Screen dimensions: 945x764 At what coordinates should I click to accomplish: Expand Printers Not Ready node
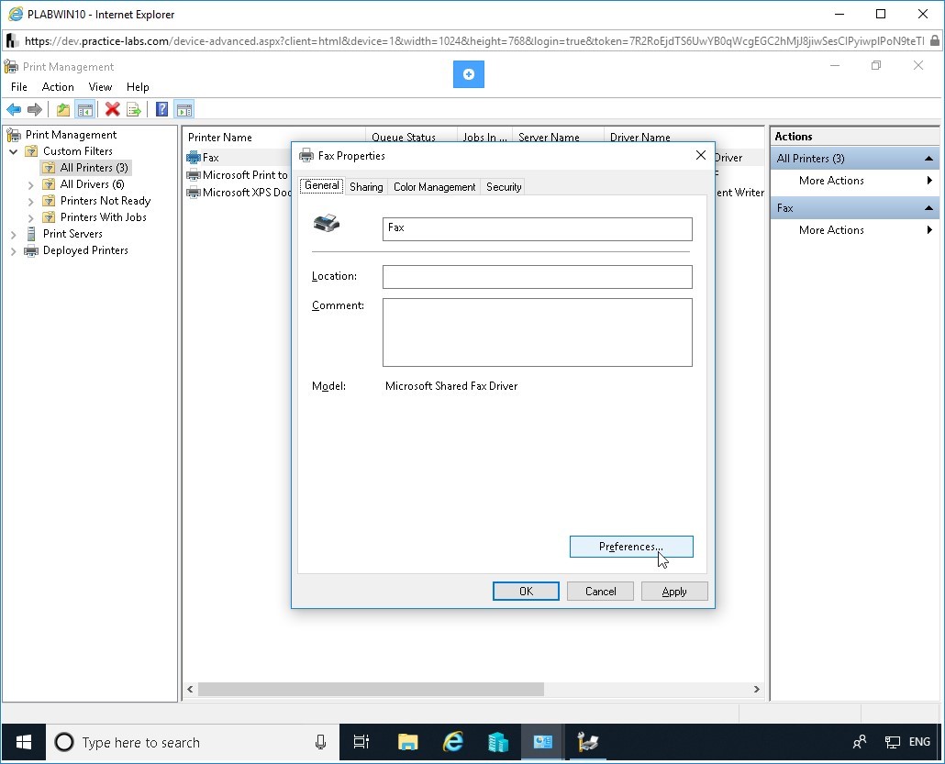31,201
